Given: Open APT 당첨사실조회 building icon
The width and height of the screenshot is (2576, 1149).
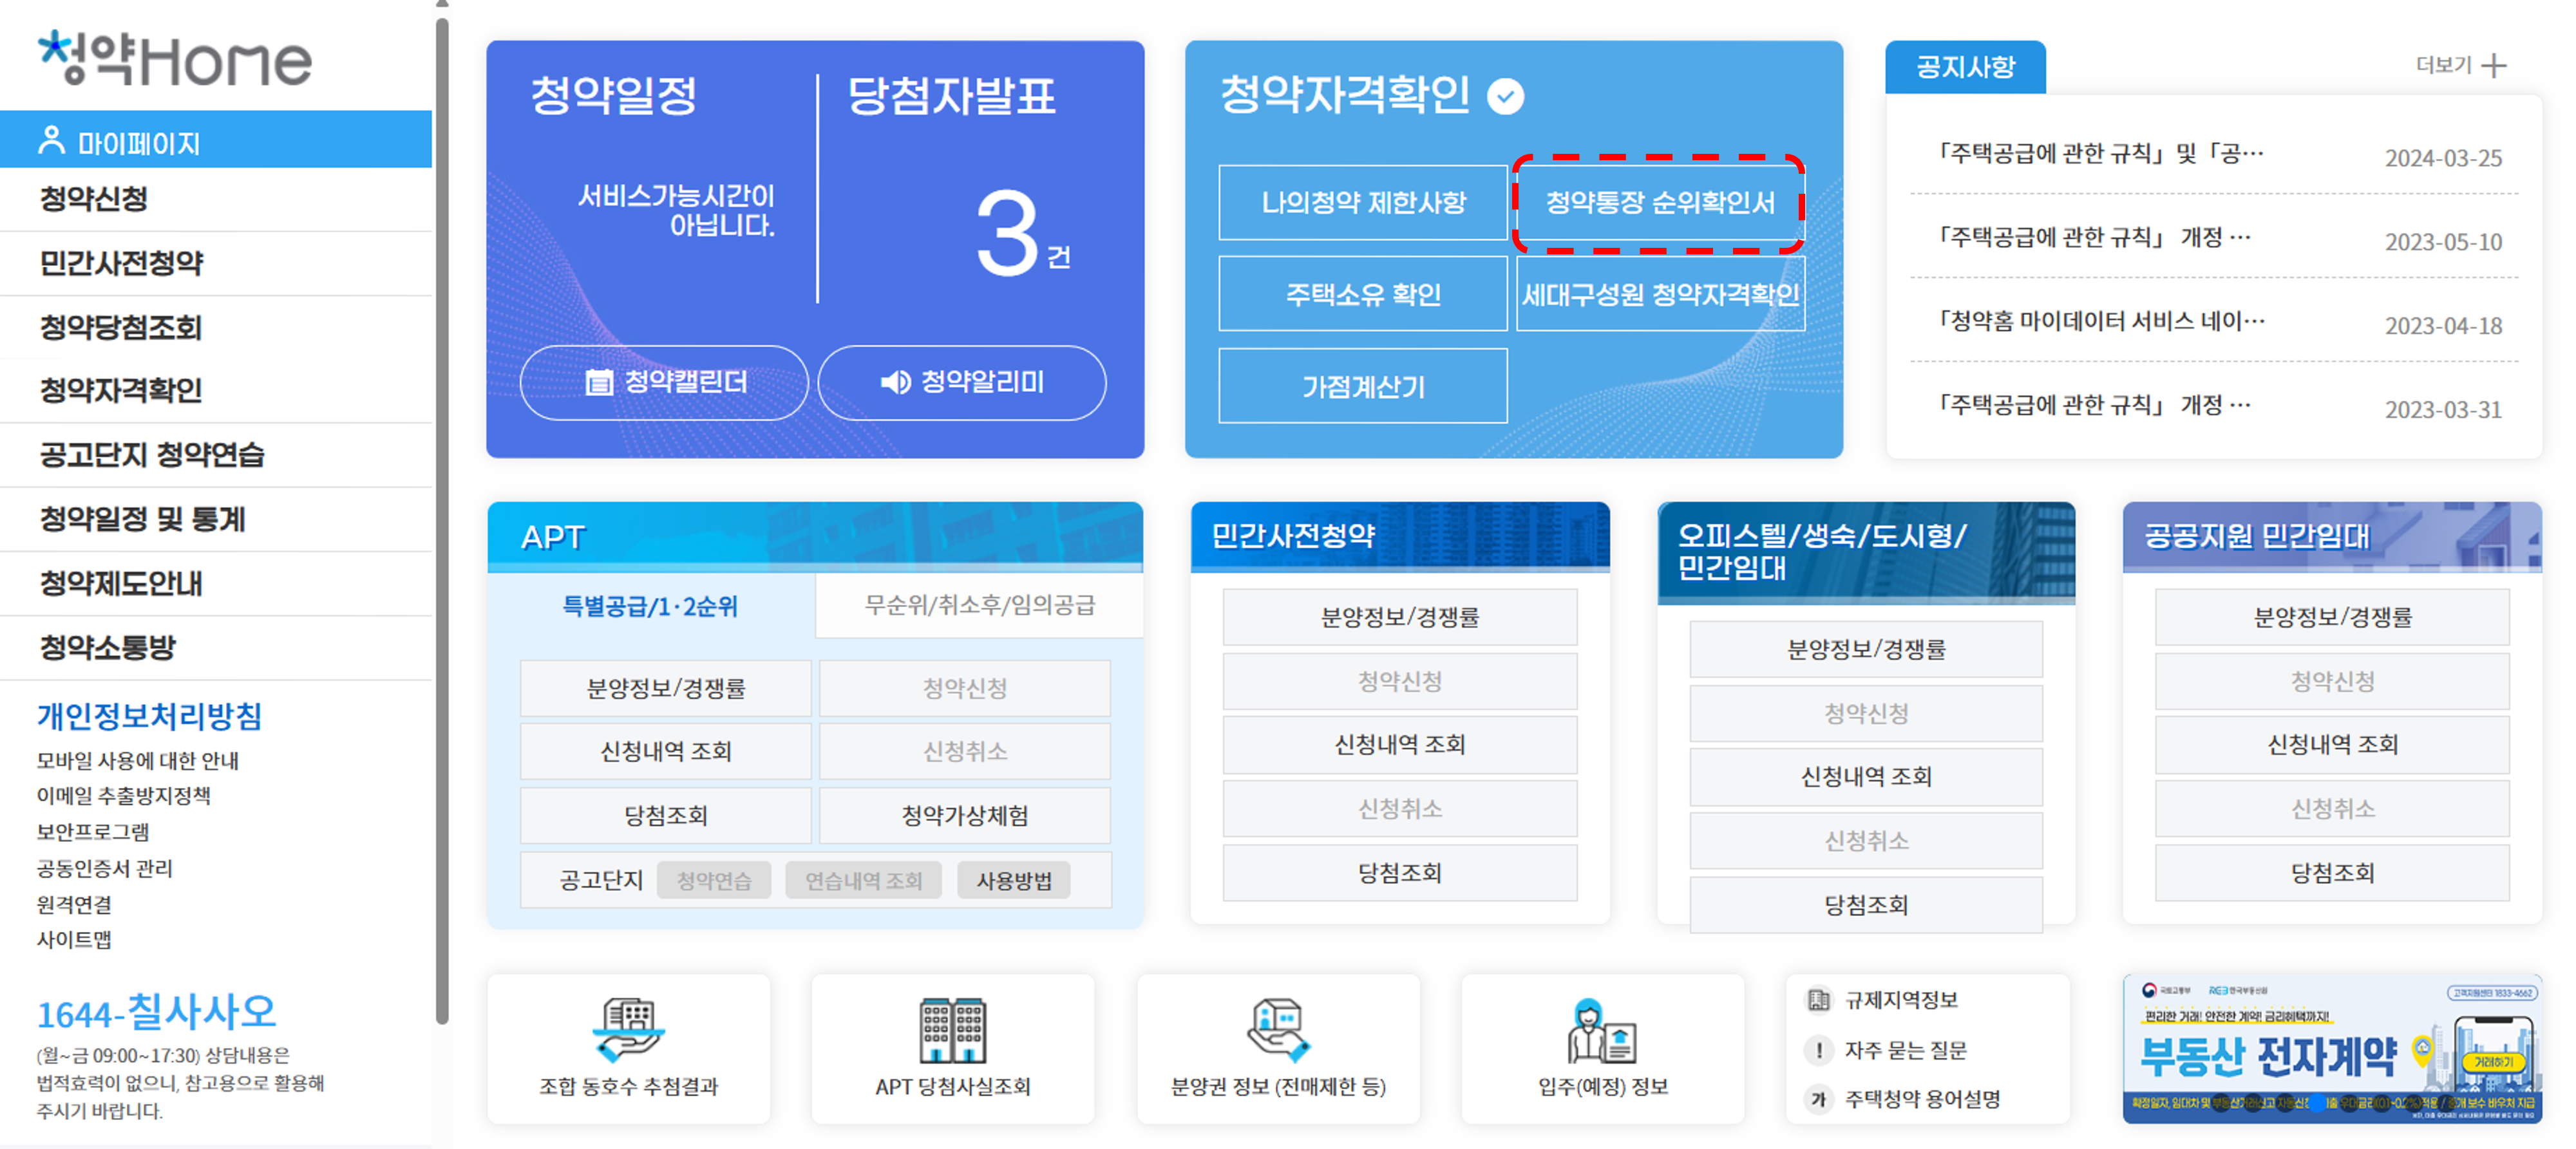Looking at the screenshot, I should pos(952,1029).
